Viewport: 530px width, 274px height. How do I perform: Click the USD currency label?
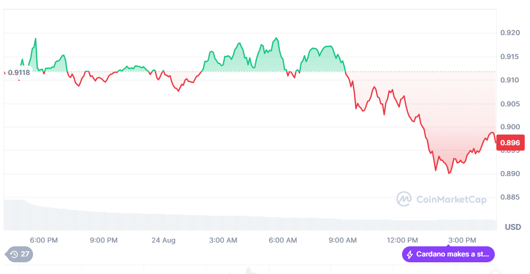coord(512,227)
